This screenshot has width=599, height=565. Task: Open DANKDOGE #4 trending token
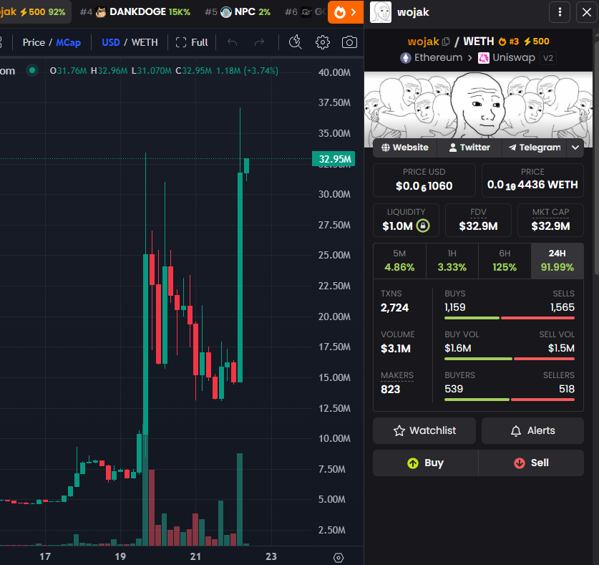click(135, 12)
